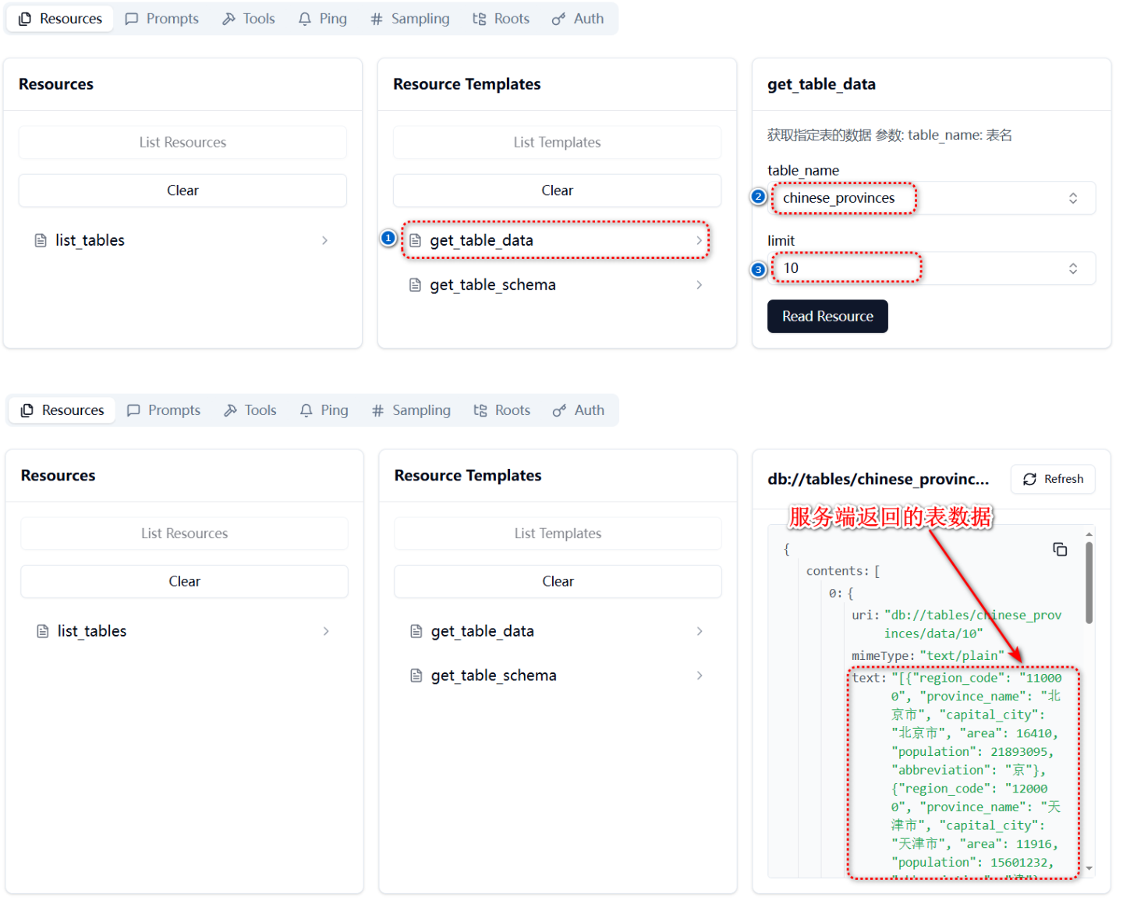
Task: Click List Templates in bottom panel
Action: [558, 534]
